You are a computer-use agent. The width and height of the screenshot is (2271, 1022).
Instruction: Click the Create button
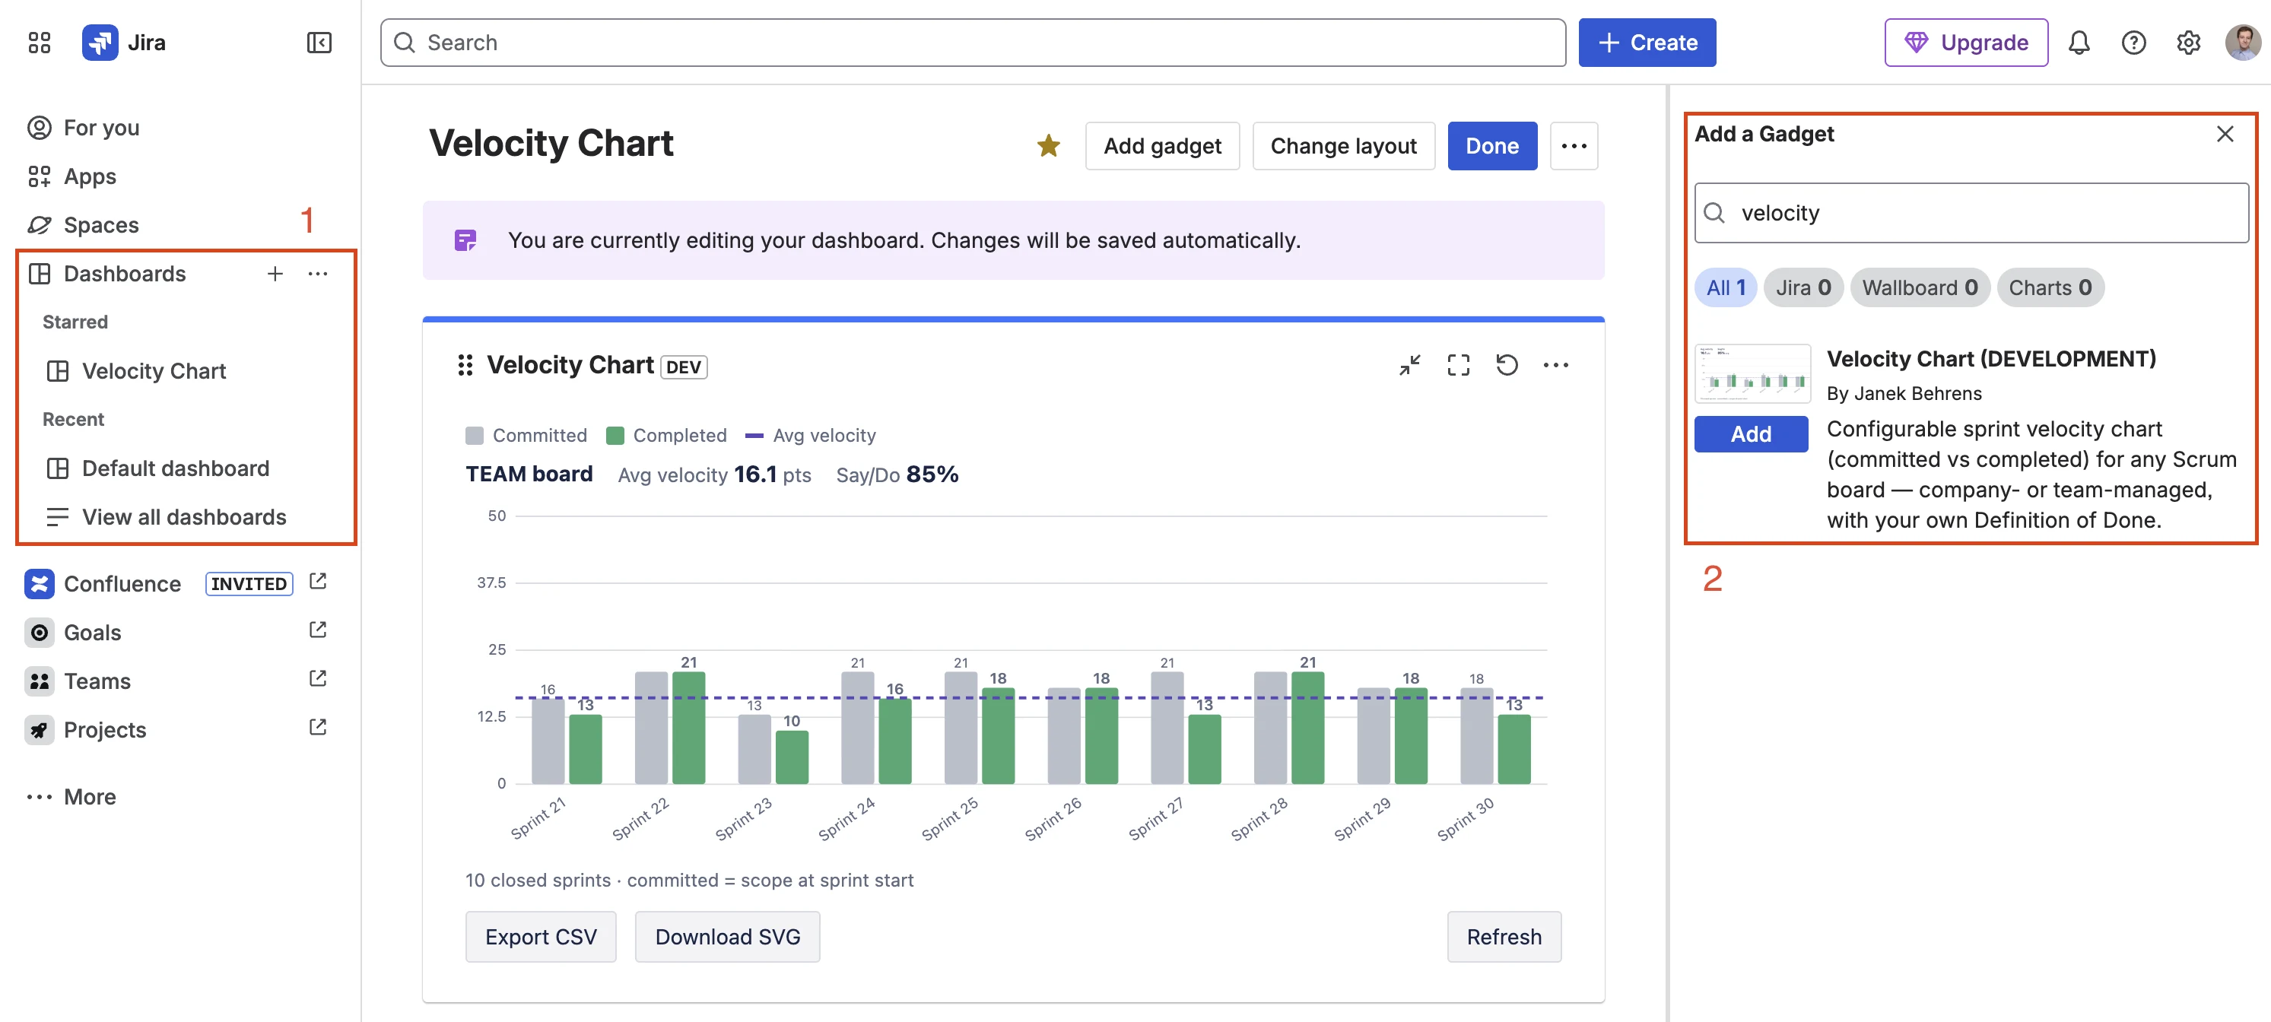(x=1646, y=43)
